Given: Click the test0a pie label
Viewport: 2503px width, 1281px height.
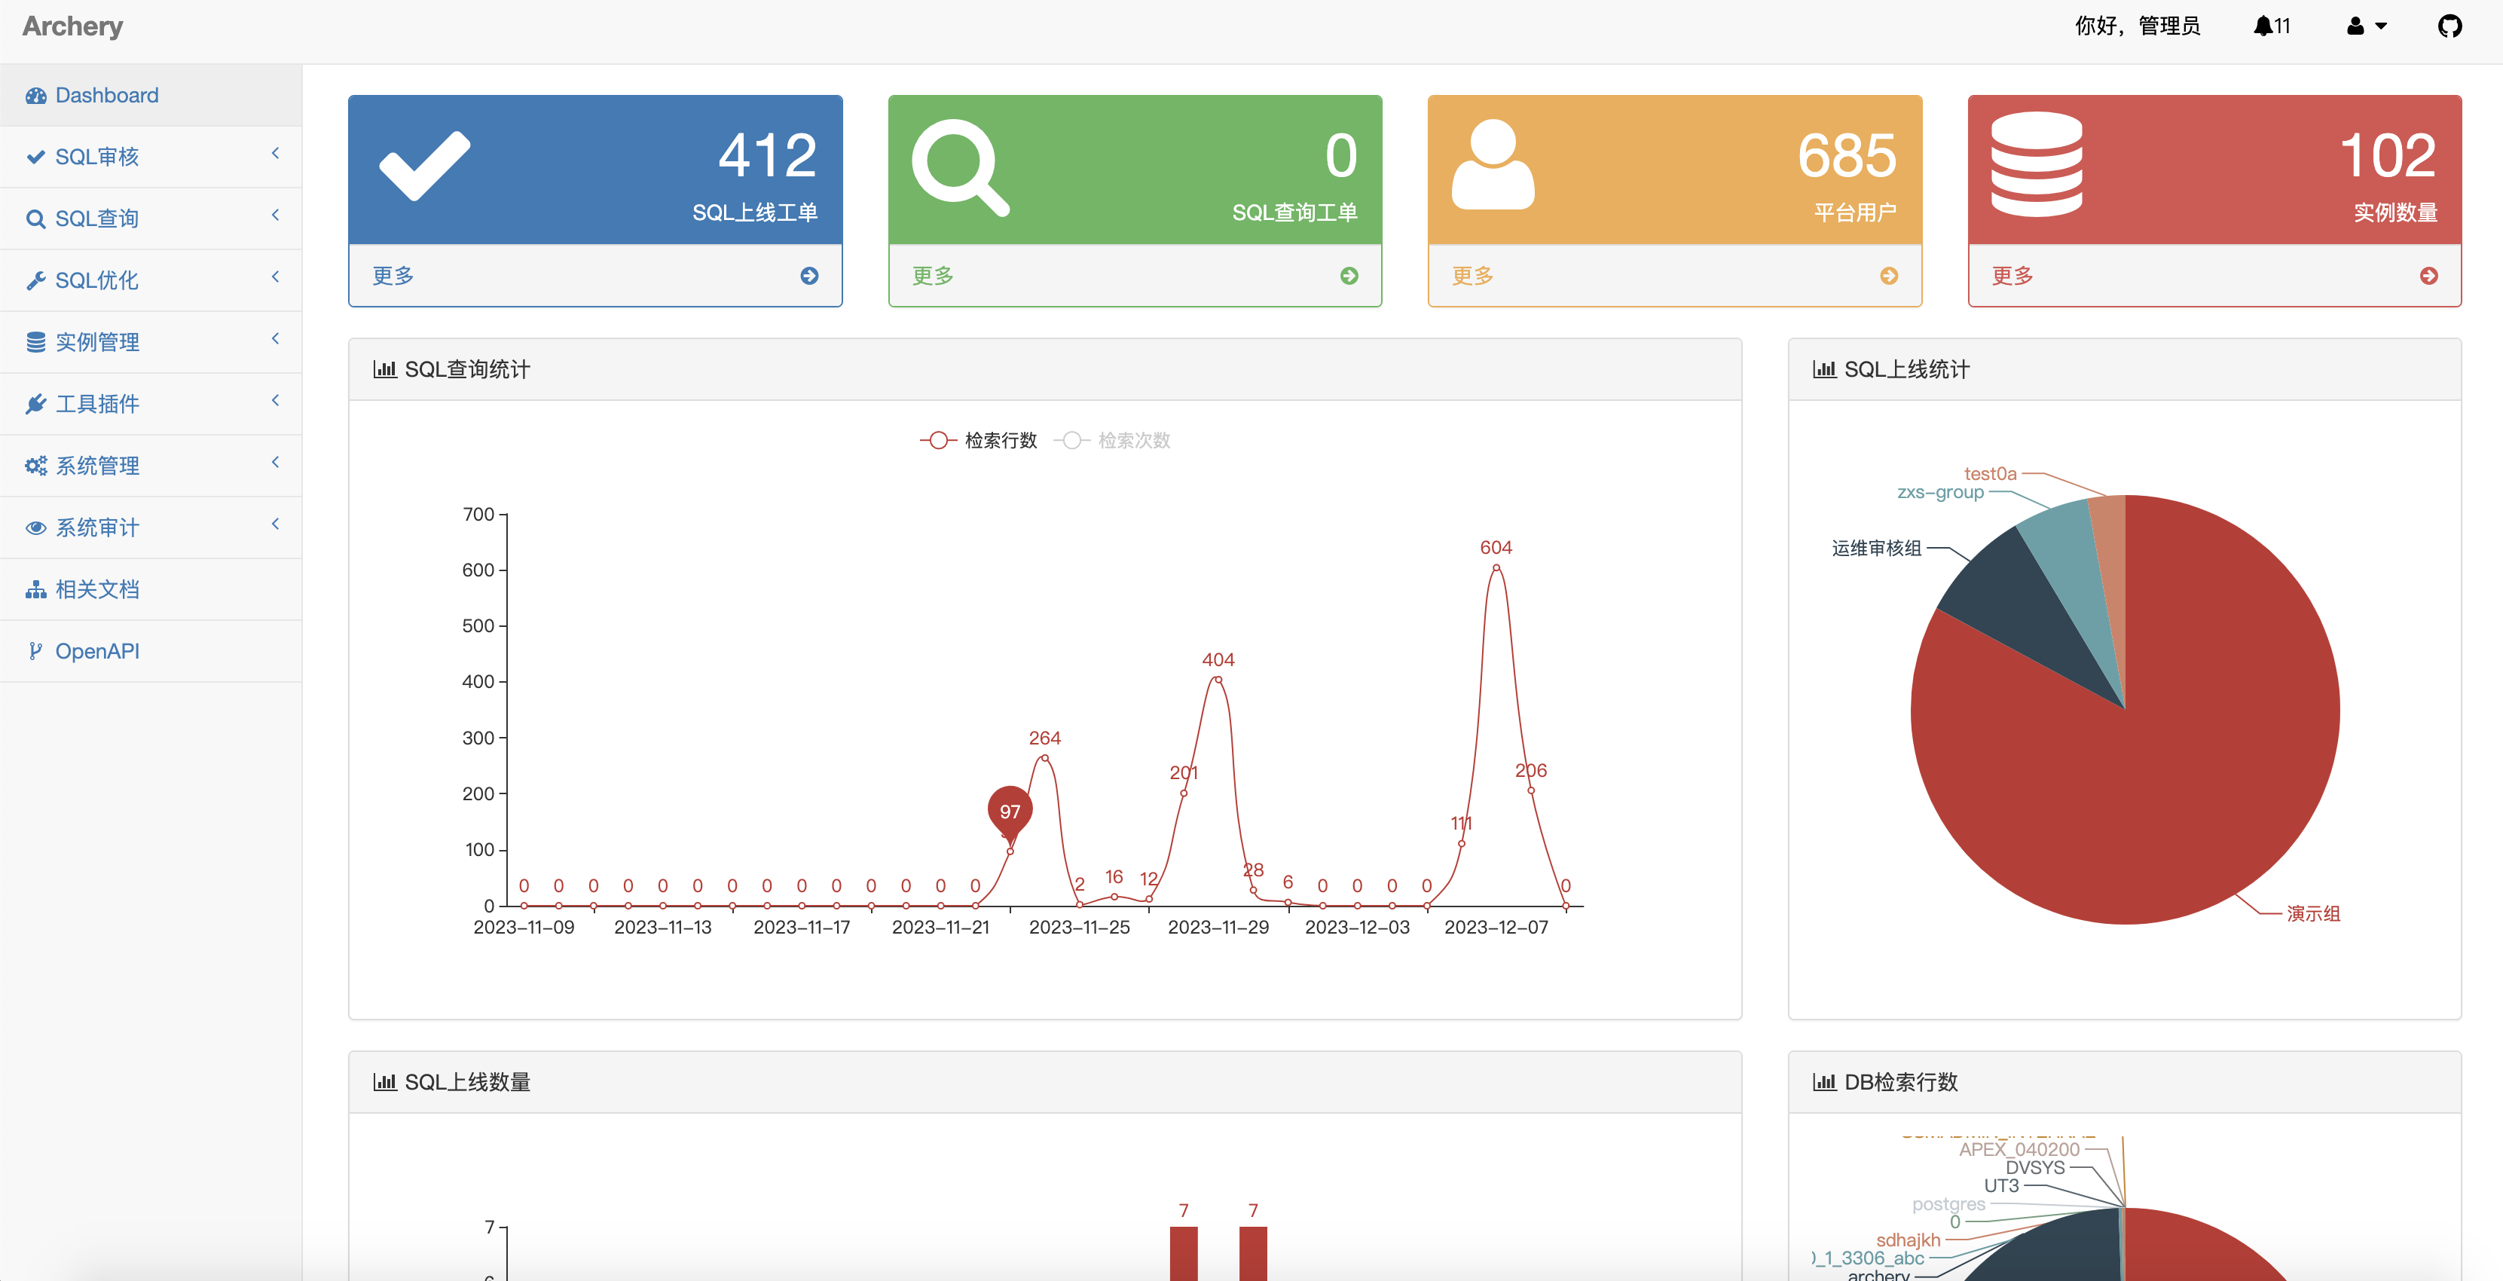Looking at the screenshot, I should point(1991,474).
